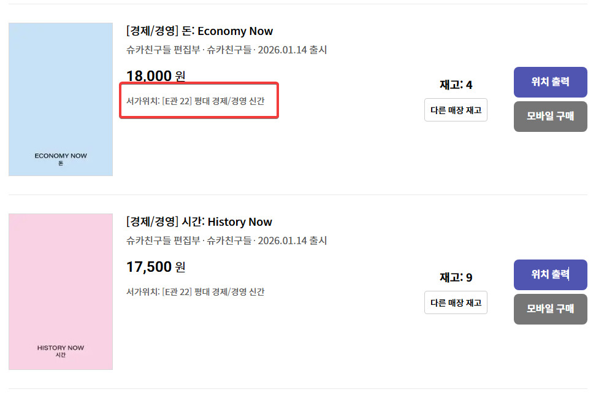Check 다른 매장 재고 for History Now

pos(456,302)
